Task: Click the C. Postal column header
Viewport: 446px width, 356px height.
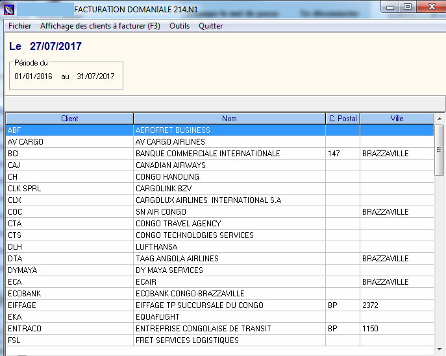Action: click(x=343, y=119)
